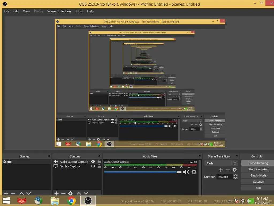Select the Scene entry in Scenes list

[x=27, y=162]
